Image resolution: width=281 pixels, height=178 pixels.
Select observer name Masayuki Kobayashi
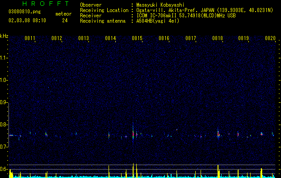pos(160,5)
